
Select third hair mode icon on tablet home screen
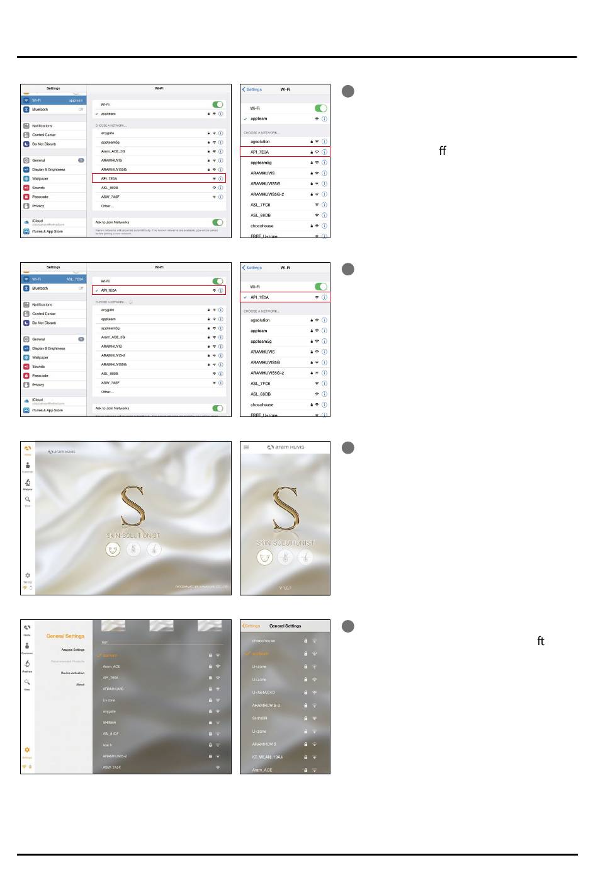154,549
